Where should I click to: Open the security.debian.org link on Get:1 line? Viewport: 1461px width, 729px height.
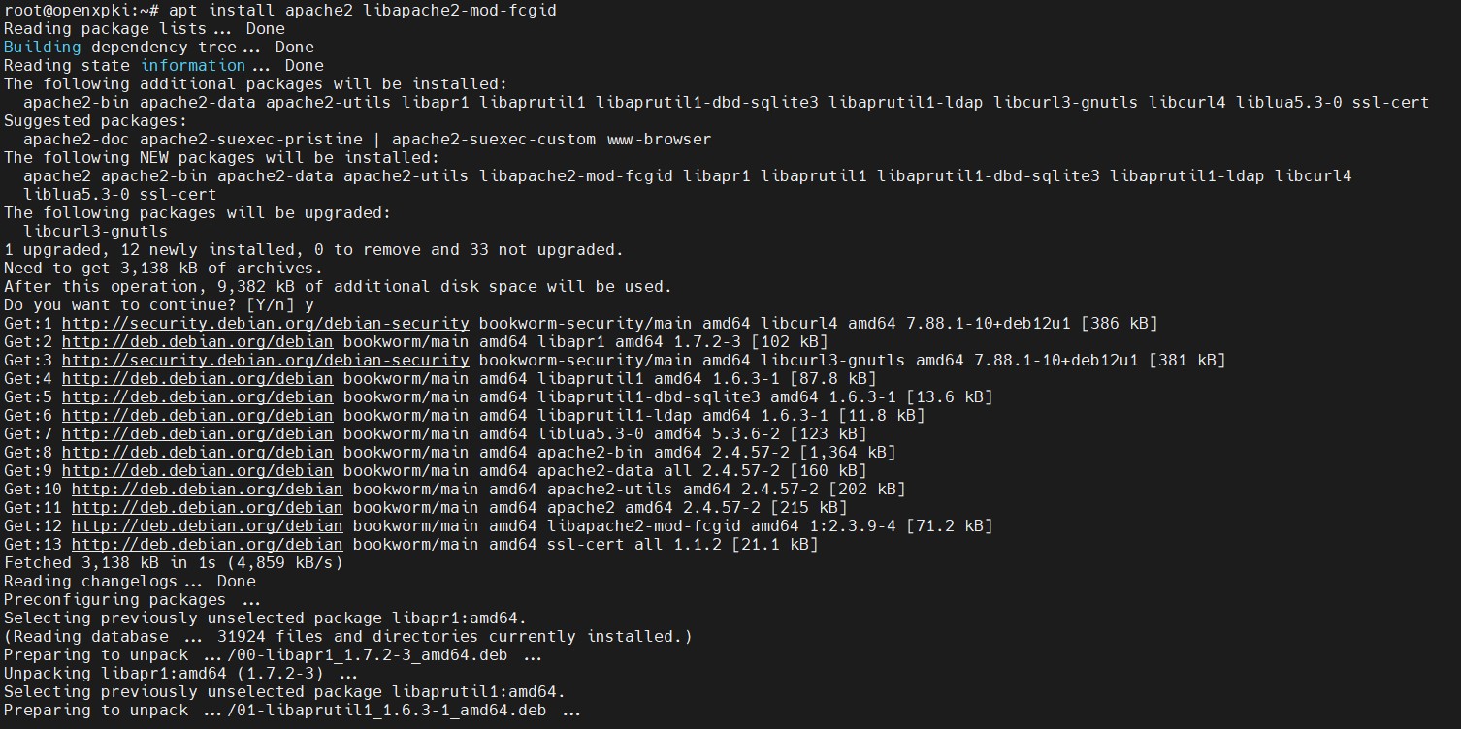265,323
